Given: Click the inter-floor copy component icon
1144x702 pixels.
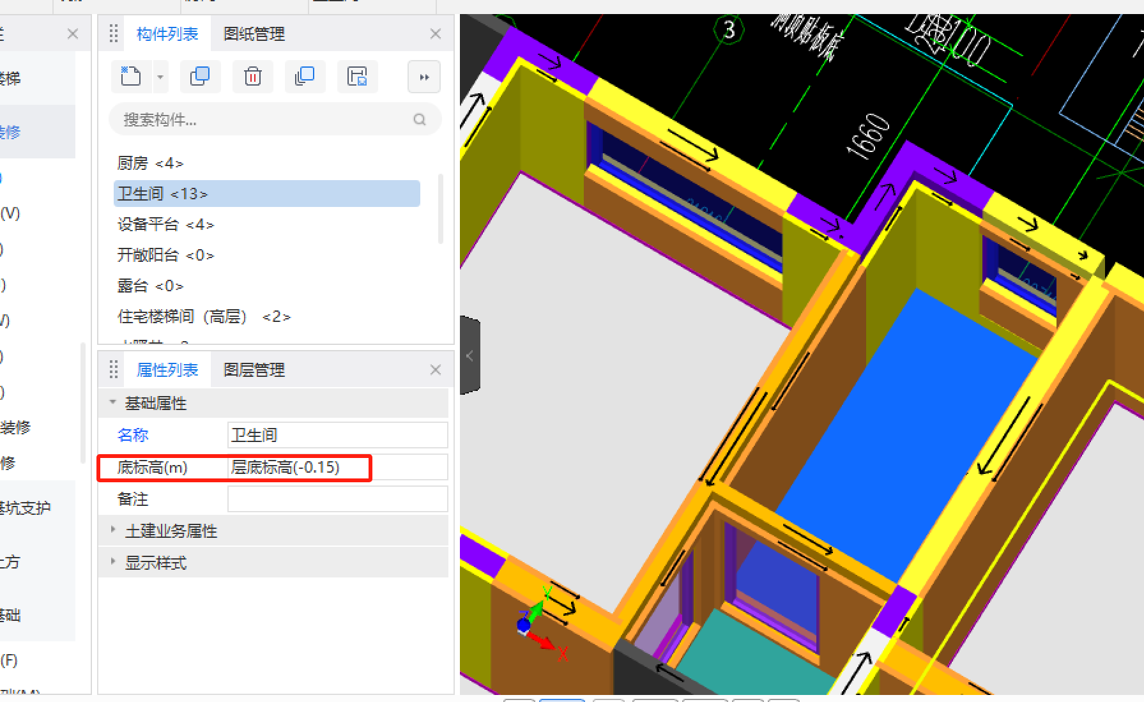Looking at the screenshot, I should pos(305,77).
